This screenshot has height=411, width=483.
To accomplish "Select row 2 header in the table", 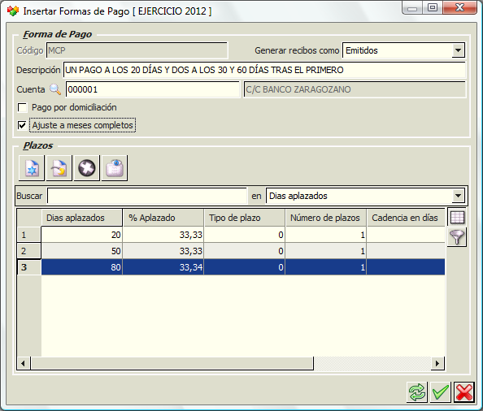I will 29,251.
